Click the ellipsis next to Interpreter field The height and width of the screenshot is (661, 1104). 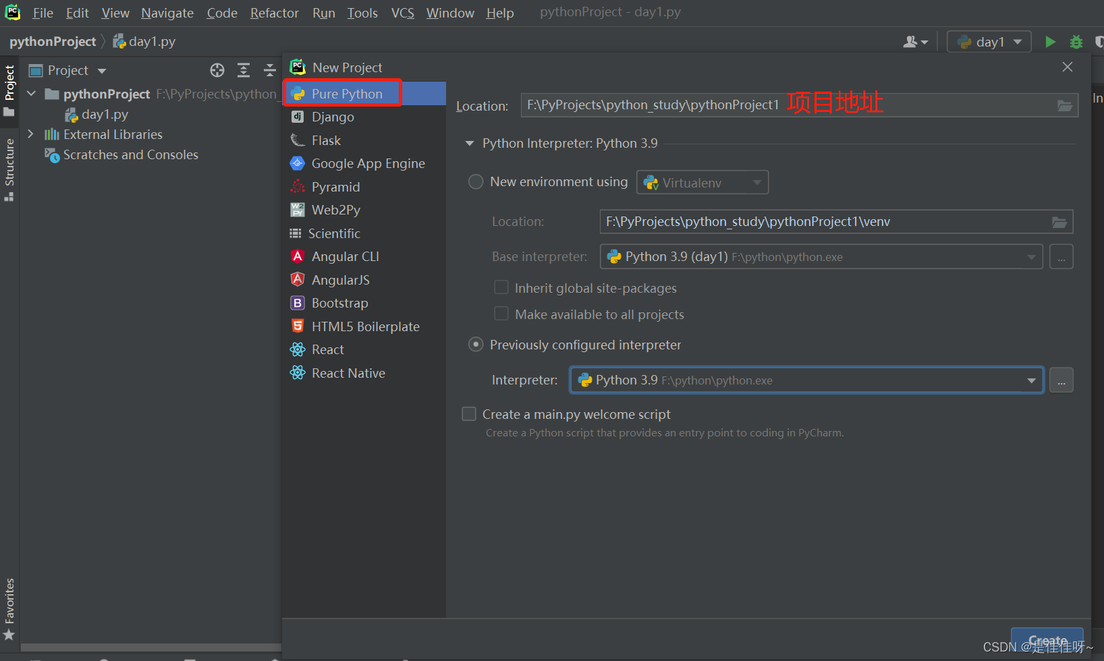pyautogui.click(x=1061, y=380)
